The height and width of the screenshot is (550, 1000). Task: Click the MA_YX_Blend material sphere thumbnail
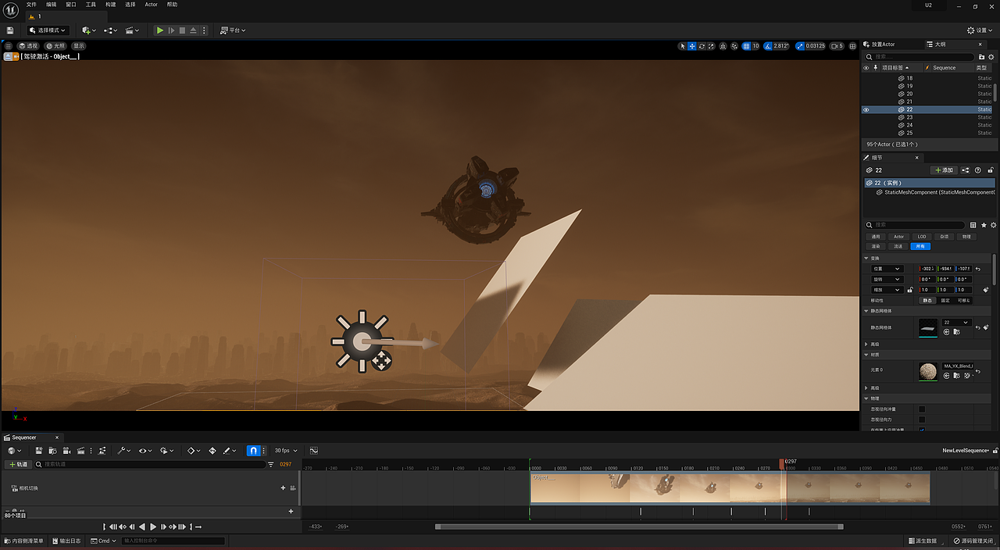pos(928,371)
